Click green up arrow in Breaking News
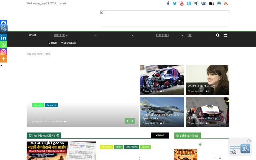The width and height of the screenshot is (256, 160). [x=200, y=145]
